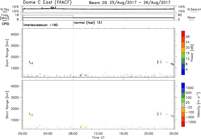Image resolution: width=201 pixels, height=139 pixels.
Task: Click power-panel echo cluster just after 09:00
Action: pos(81,75)
